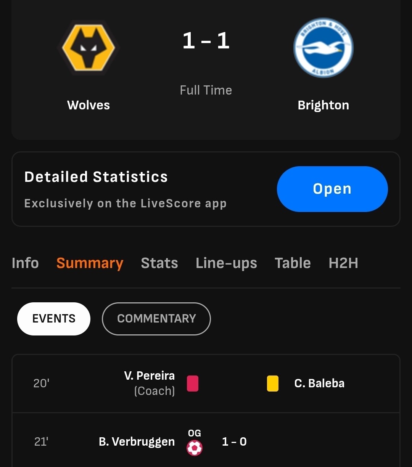Select the Summary tab

click(x=90, y=263)
